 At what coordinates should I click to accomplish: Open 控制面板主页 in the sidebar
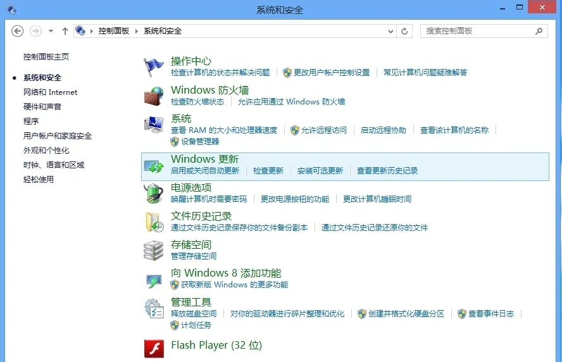click(46, 56)
